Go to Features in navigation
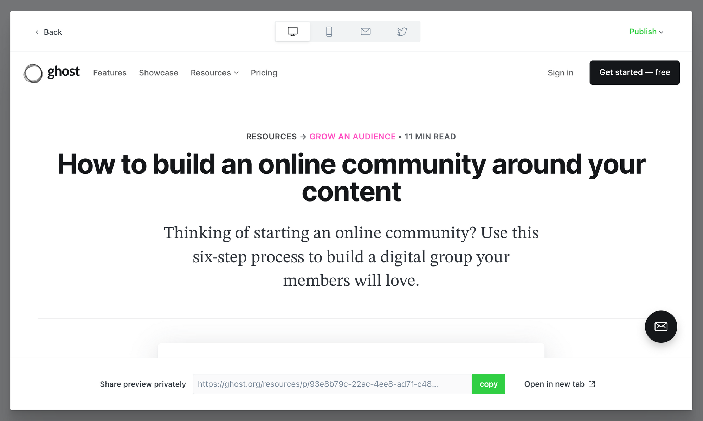This screenshot has height=421, width=703. pos(110,73)
